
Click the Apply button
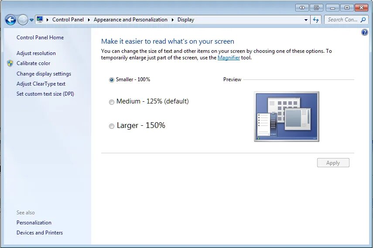point(333,163)
